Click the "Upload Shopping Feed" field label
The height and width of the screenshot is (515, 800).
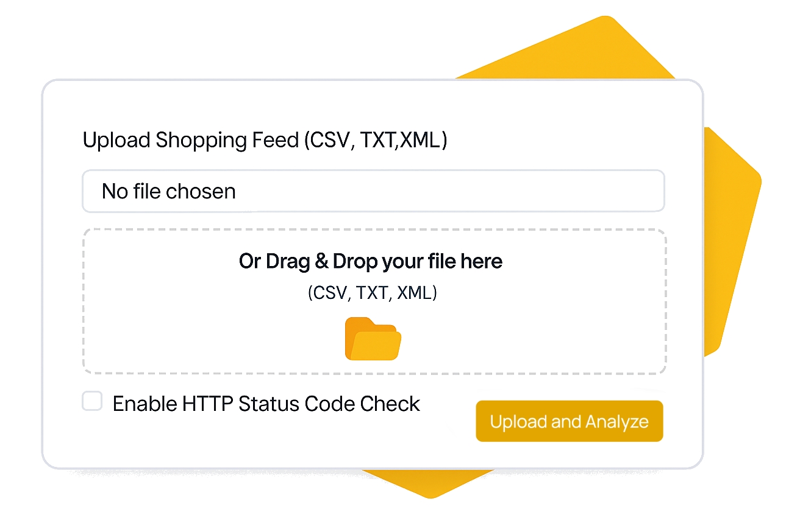[x=190, y=140]
